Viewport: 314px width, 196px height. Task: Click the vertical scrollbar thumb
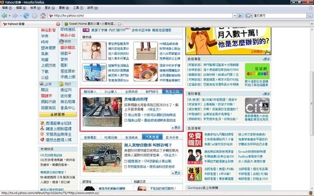[x=312, y=103]
